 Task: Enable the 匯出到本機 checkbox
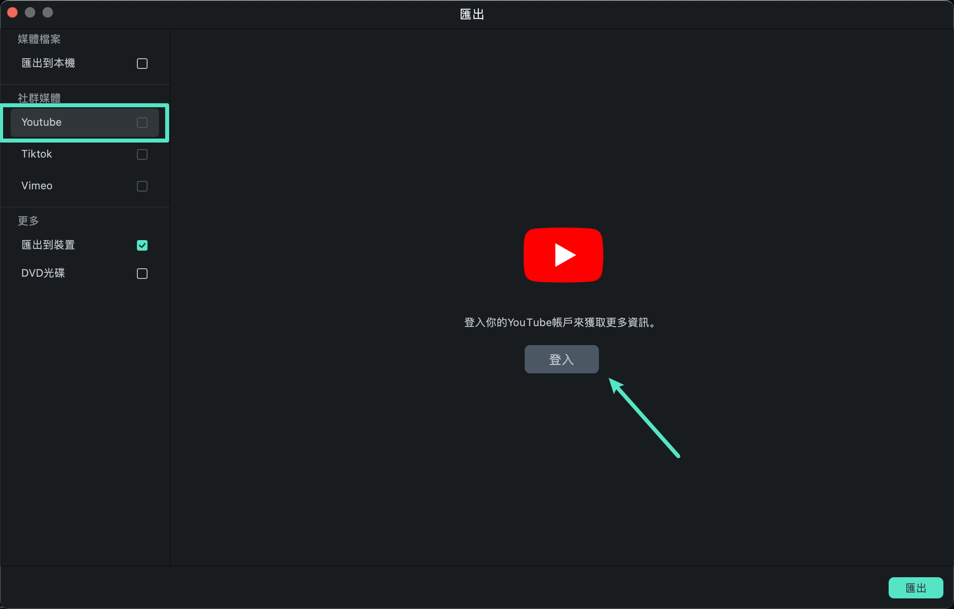[x=142, y=64]
